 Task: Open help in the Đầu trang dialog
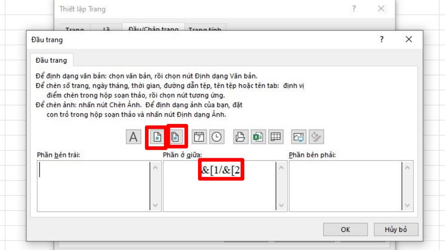click(382, 39)
